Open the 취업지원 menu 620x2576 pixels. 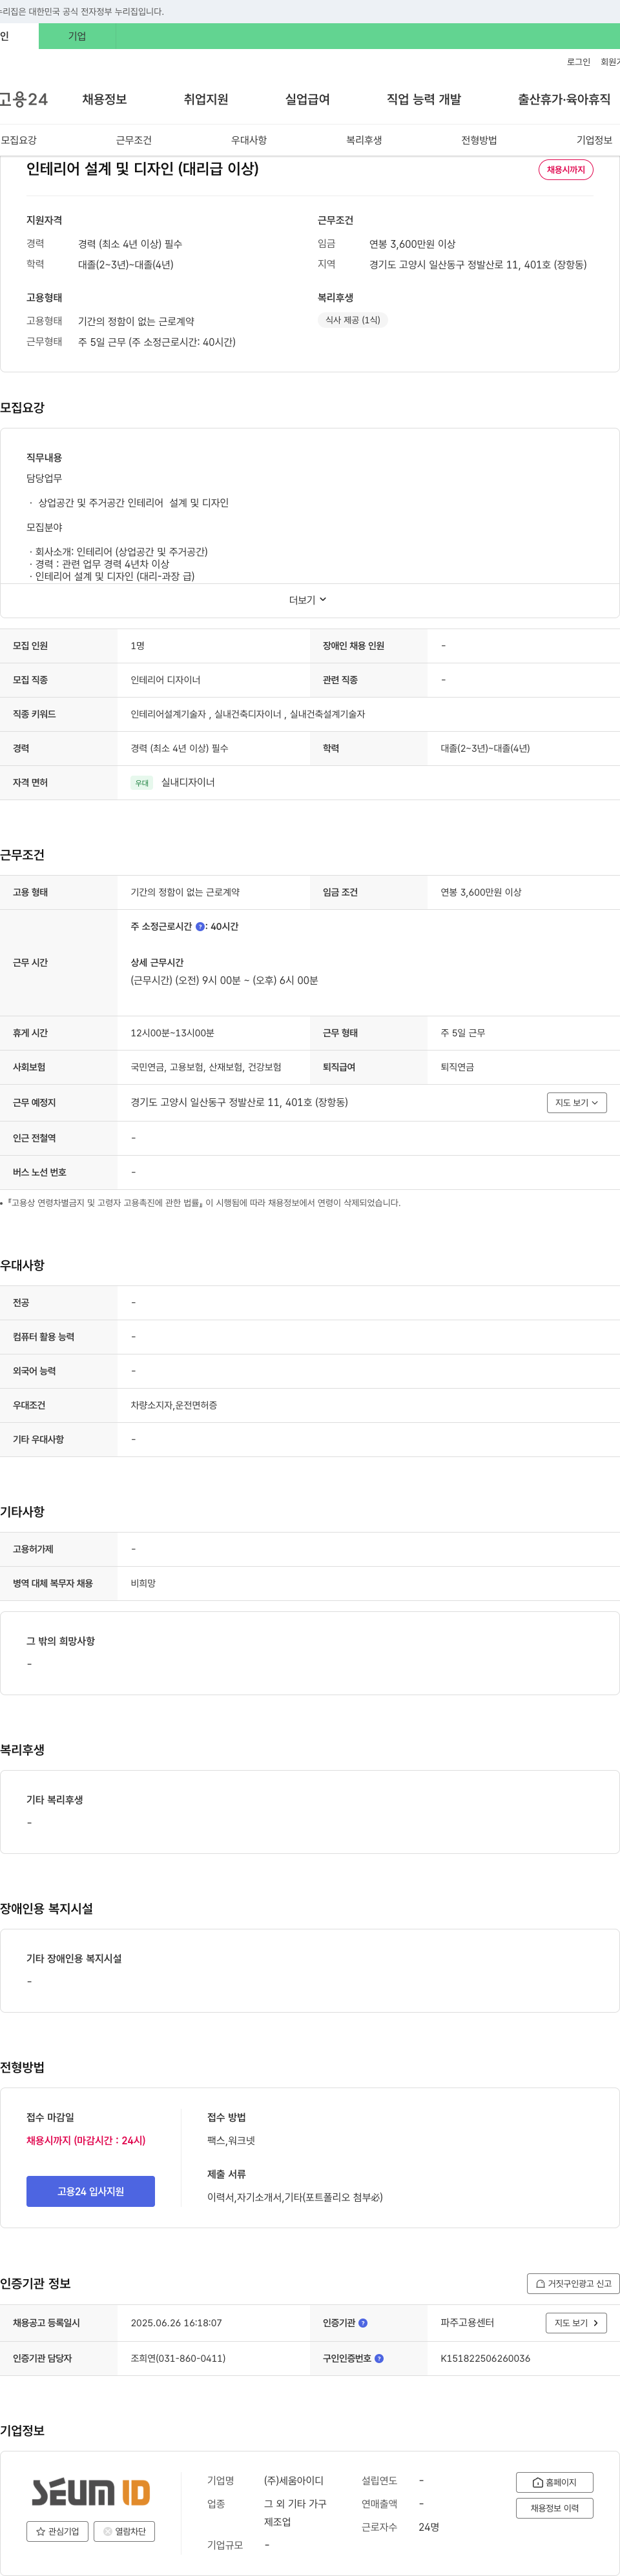click(x=205, y=99)
